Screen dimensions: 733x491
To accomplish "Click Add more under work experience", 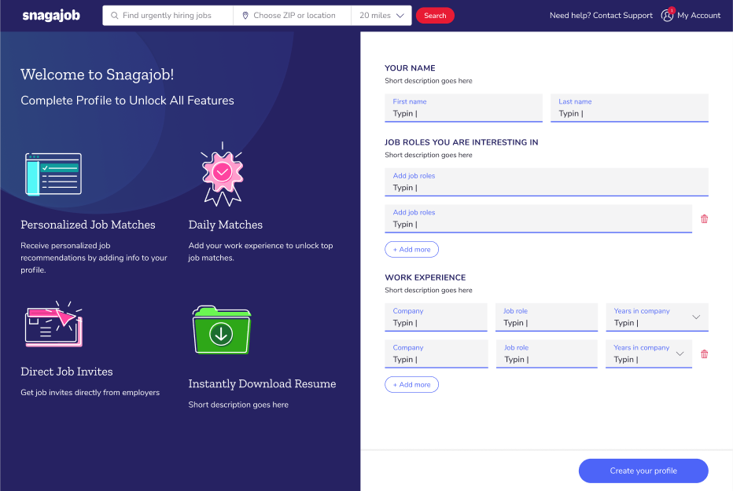I will point(411,385).
